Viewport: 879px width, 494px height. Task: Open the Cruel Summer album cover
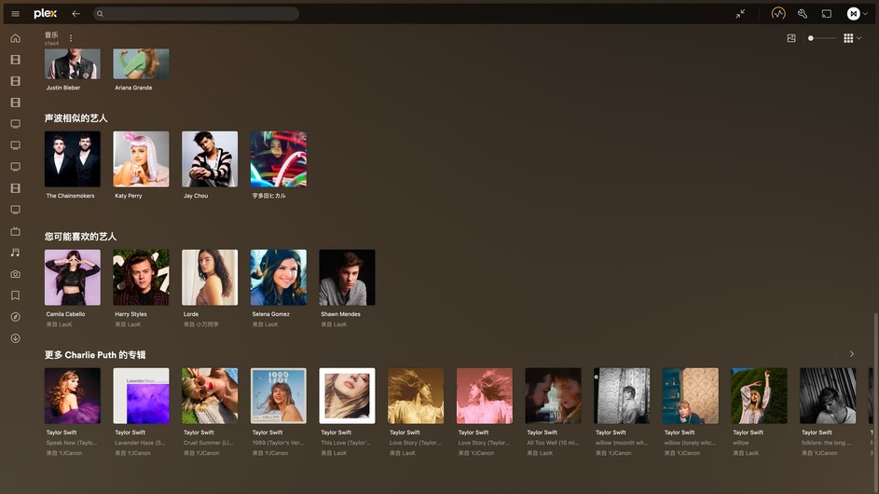(x=210, y=395)
